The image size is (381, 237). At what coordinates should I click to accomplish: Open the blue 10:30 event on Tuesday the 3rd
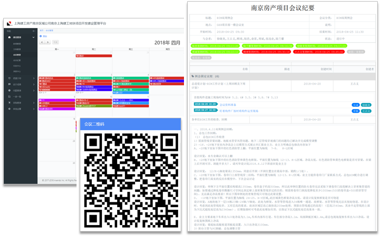(x=94, y=89)
